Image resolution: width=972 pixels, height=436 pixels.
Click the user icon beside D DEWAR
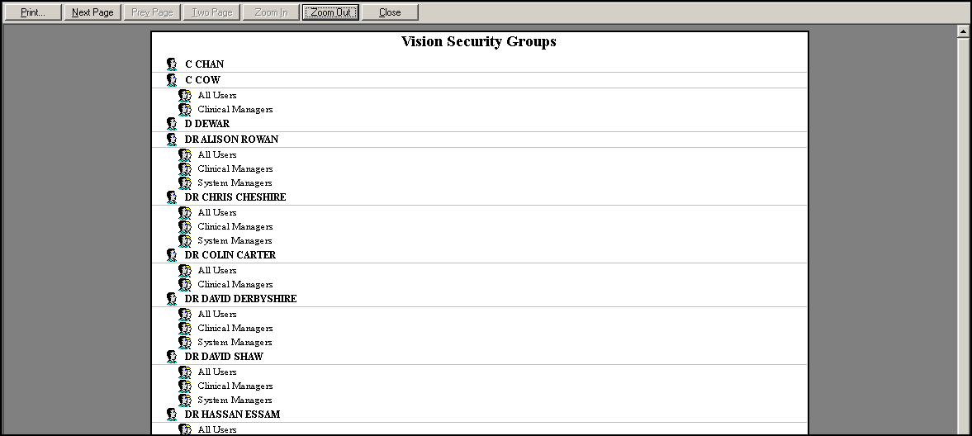172,124
